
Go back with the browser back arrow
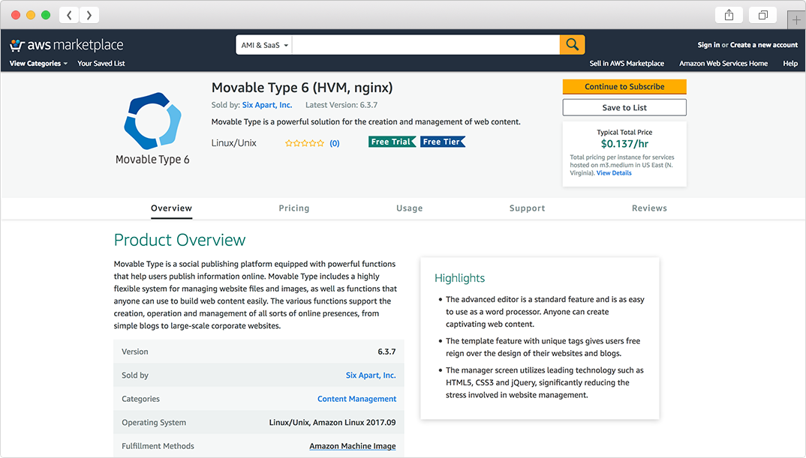[69, 15]
